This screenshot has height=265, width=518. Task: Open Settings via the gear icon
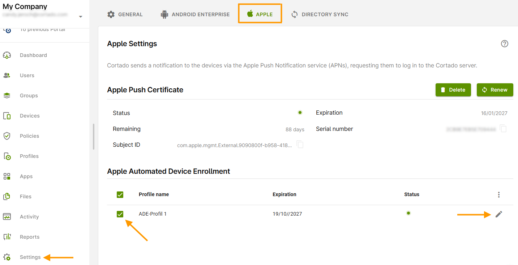coord(7,257)
